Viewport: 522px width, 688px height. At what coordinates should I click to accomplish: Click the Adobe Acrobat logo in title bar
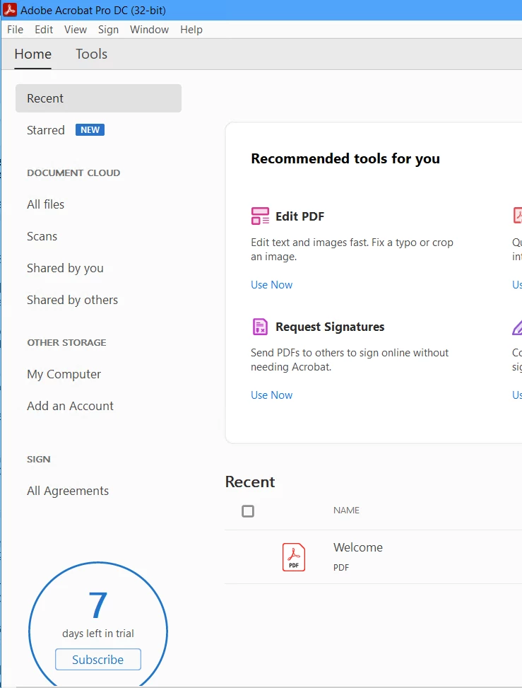point(10,10)
